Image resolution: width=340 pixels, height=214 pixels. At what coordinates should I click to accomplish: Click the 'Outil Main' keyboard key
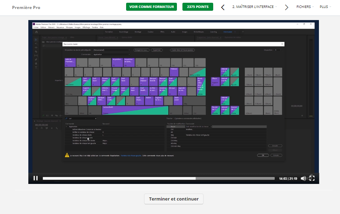coord(134,91)
